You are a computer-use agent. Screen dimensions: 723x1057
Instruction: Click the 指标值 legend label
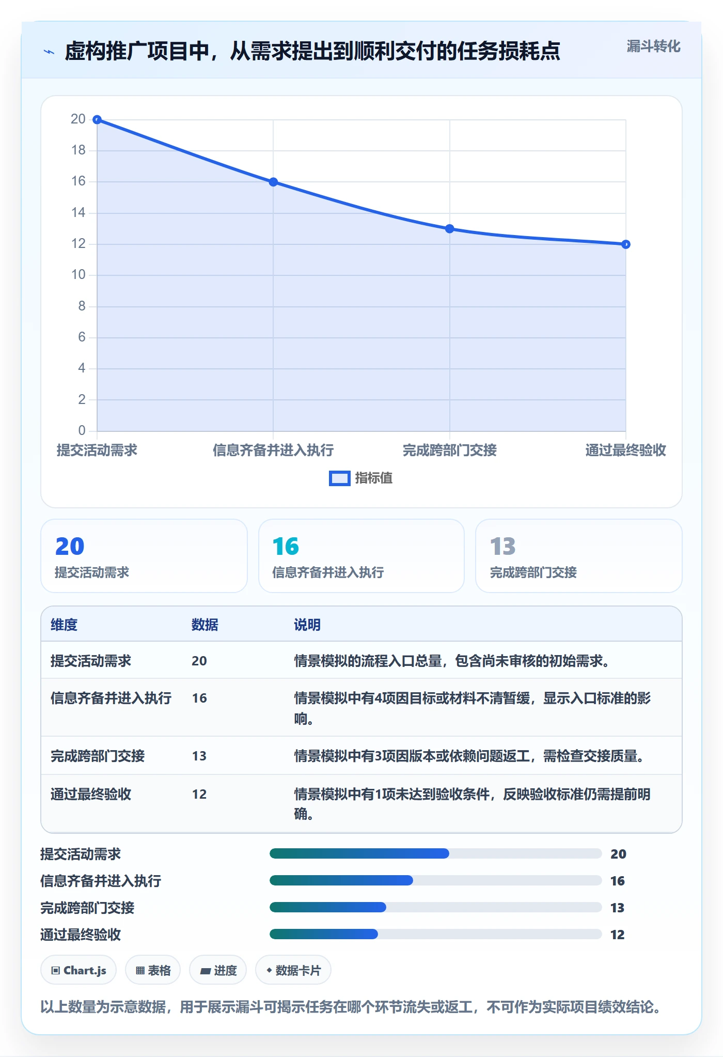pos(374,478)
